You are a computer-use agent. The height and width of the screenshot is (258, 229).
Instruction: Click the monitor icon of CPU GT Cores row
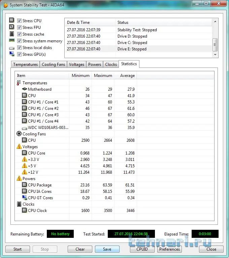[x=25, y=198]
